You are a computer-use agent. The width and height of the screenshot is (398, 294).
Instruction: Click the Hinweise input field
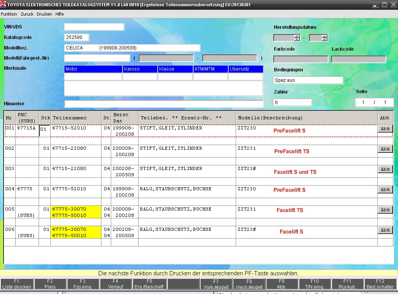pyautogui.click(x=164, y=103)
